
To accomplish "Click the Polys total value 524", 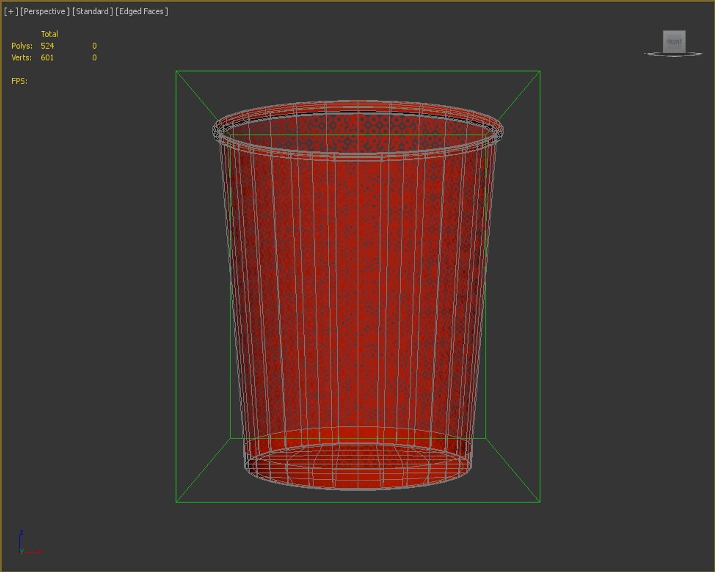I will (47, 46).
